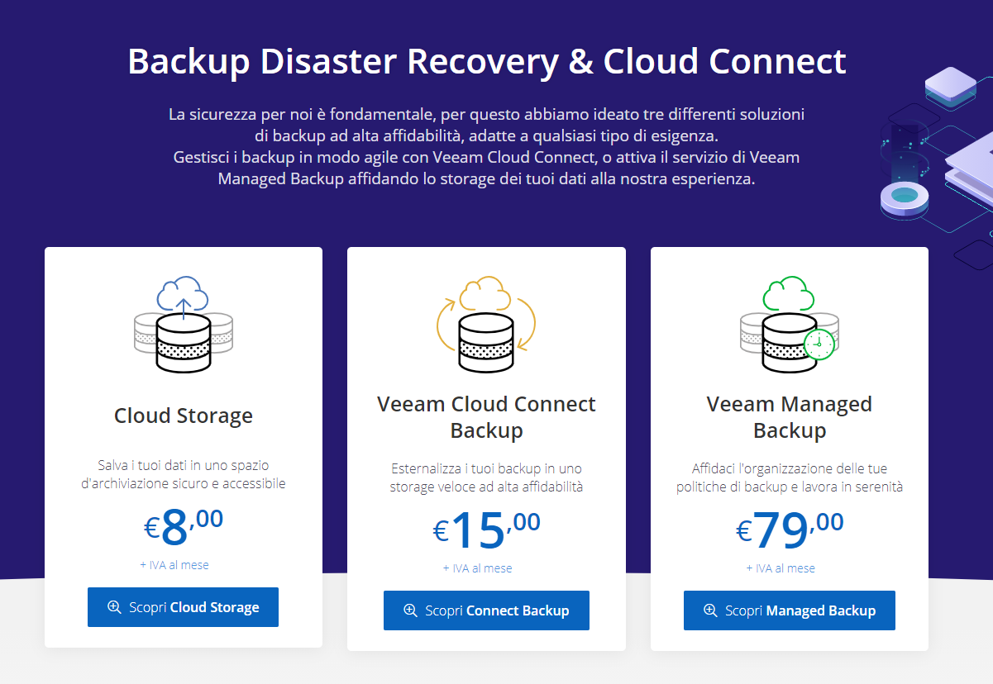
Task: Click the Veeam Cloud Connect Backup heading
Action: tap(486, 417)
